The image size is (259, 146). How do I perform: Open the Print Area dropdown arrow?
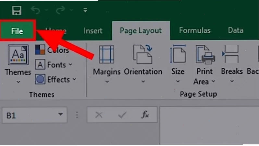[x=214, y=81]
